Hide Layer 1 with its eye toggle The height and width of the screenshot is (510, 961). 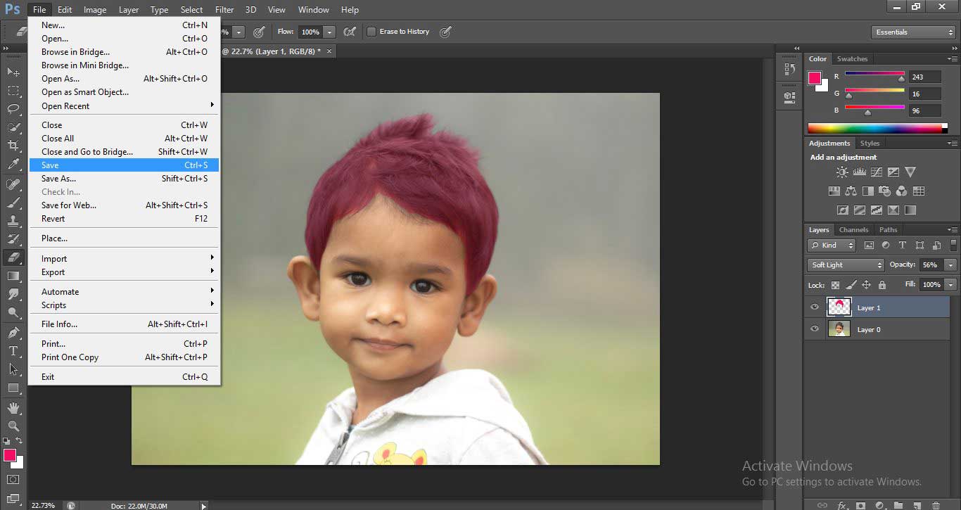[815, 307]
